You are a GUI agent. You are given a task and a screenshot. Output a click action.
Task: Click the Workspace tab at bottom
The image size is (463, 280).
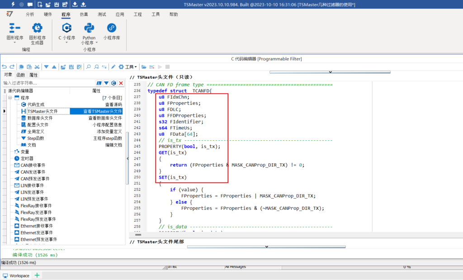(16, 275)
